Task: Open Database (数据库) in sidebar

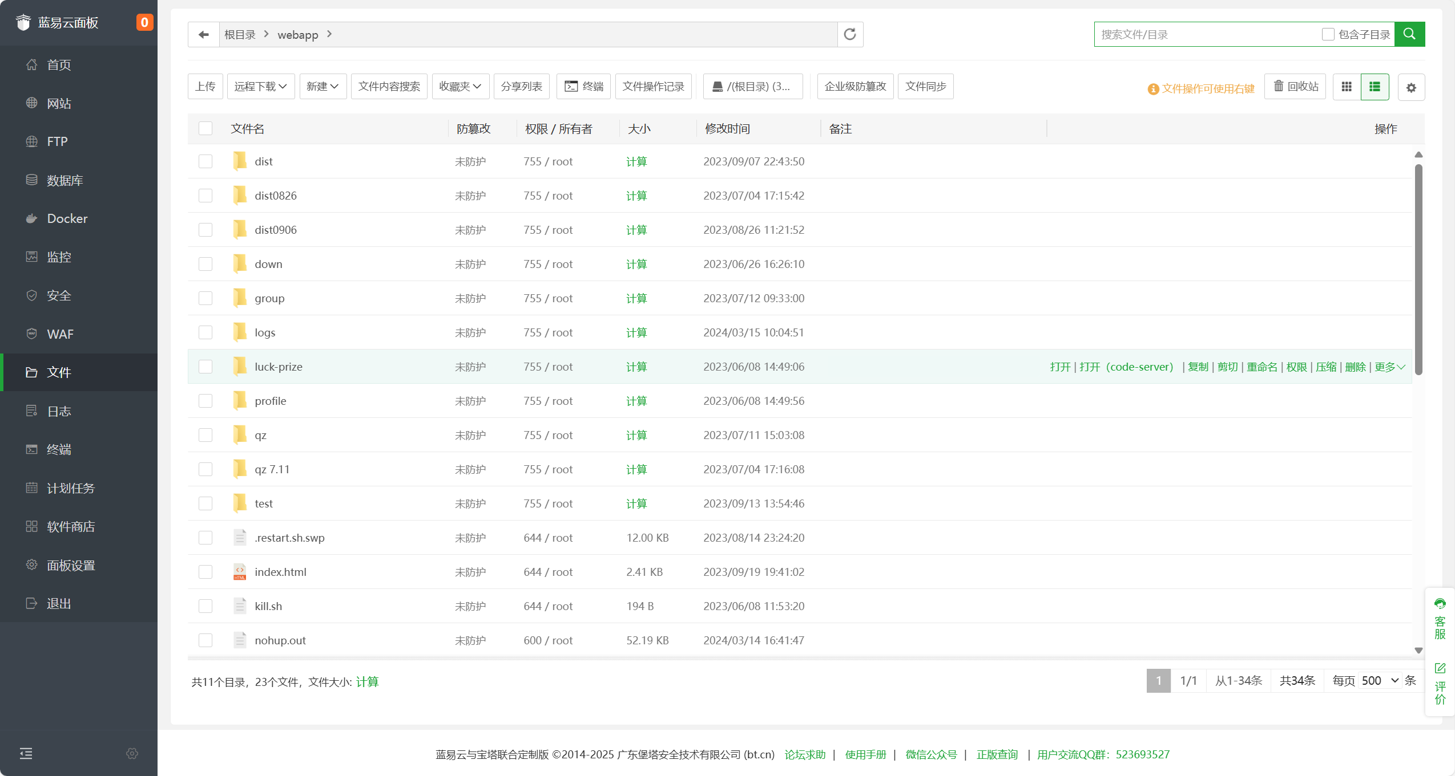Action: coord(79,180)
